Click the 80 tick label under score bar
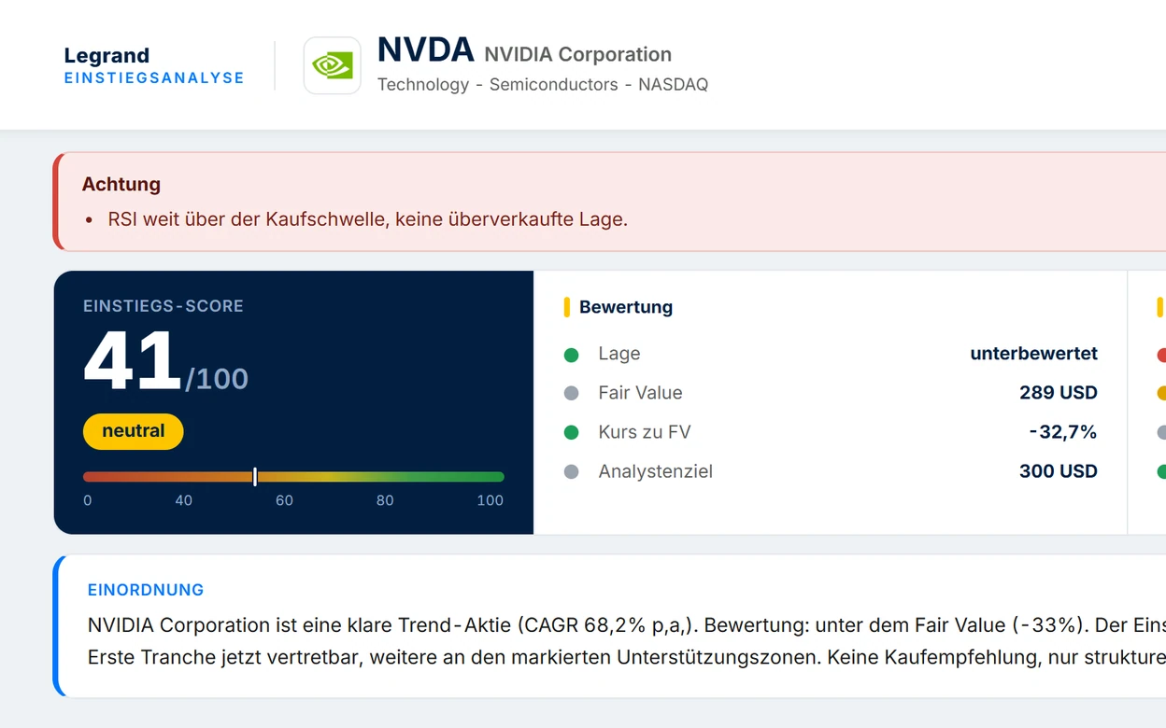Viewport: 1166px width, 728px height. (385, 500)
